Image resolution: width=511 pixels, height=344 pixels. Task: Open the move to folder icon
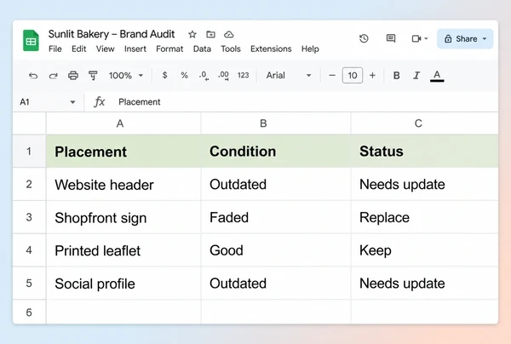pyautogui.click(x=210, y=34)
